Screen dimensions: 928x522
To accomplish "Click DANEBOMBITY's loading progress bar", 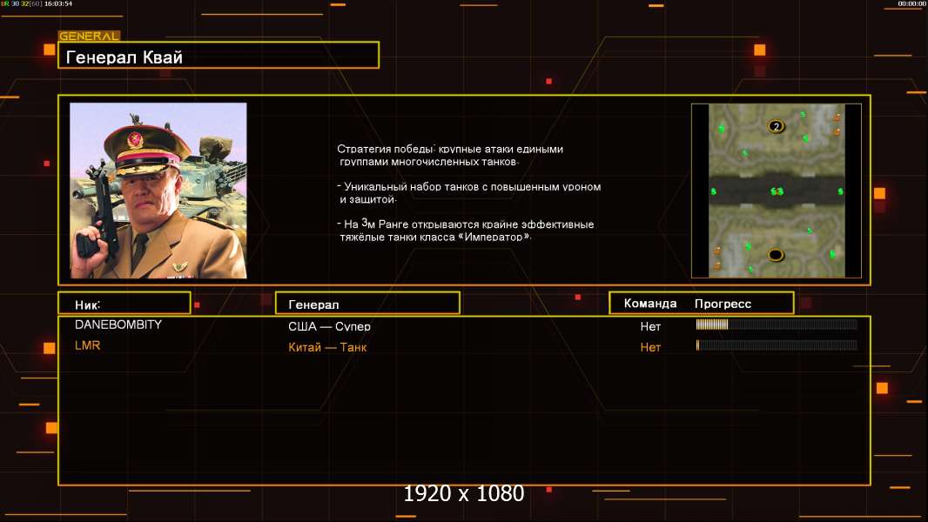I will tap(777, 324).
